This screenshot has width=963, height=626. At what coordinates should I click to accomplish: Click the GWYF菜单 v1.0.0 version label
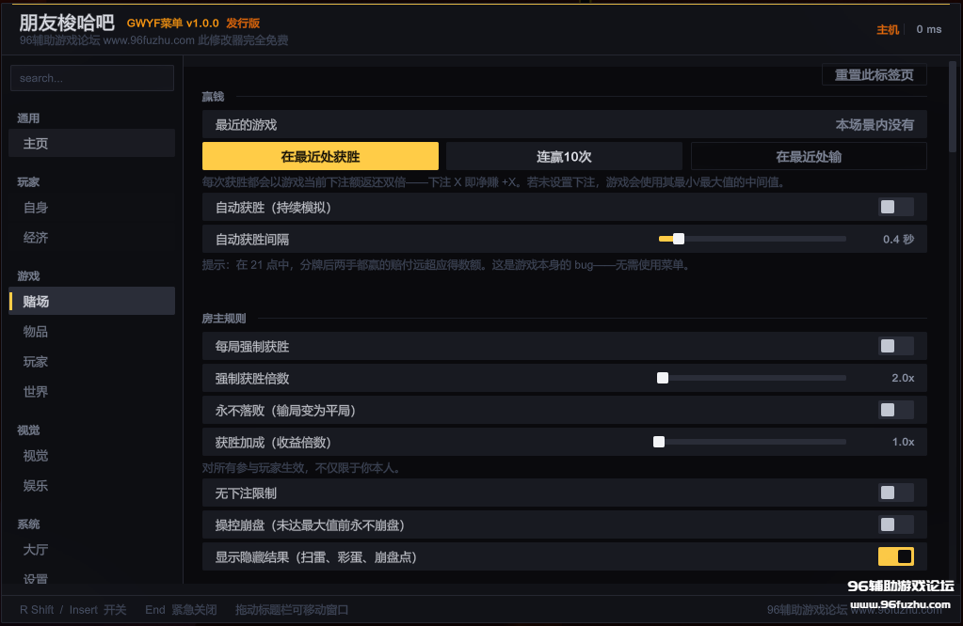pos(172,23)
